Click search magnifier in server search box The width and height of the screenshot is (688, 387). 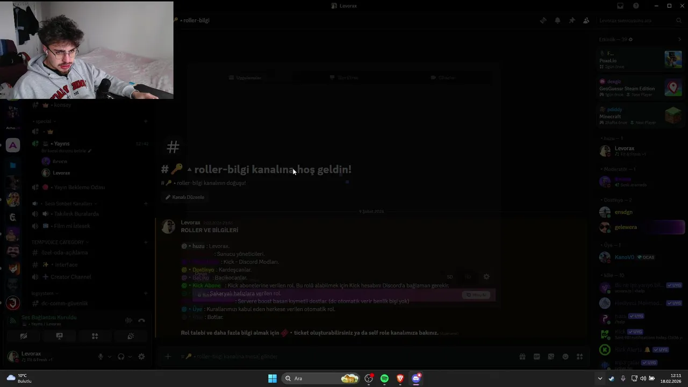(679, 20)
